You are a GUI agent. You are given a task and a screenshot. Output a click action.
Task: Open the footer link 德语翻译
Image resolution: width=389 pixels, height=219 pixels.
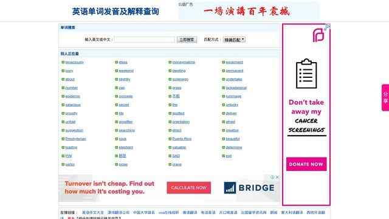click(190, 212)
